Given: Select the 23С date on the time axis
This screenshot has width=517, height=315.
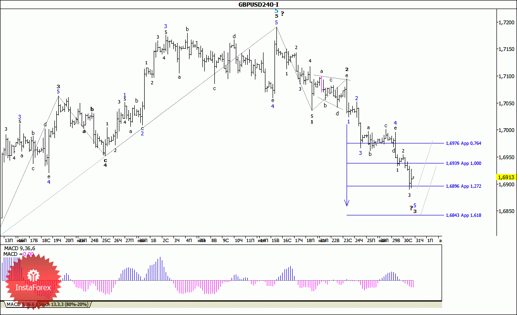Looking at the screenshot, I should click(x=348, y=241).
